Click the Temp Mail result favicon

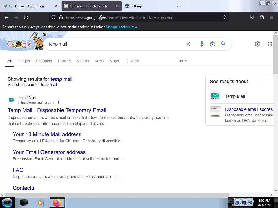click(x=11, y=100)
